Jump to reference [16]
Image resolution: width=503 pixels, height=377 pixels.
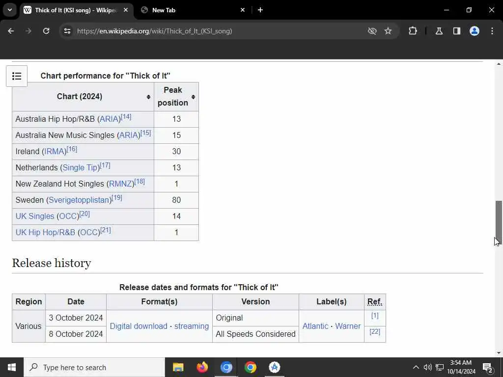[x=72, y=149]
